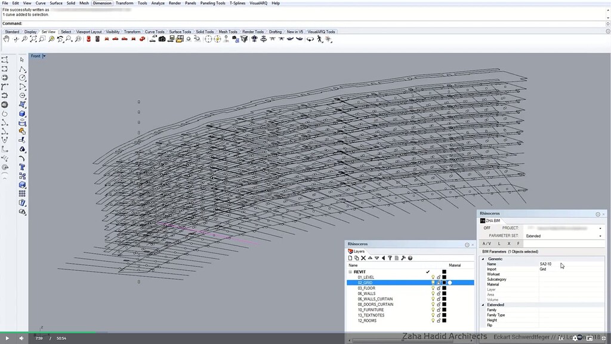Viewport: 611px width, 344px height.
Task: Click the Material swatch for 01_LEVEL
Action: 445,277
